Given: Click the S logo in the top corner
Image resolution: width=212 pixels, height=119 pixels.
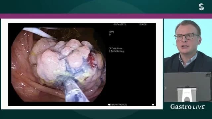Looking at the screenshot, I should pos(201,7).
